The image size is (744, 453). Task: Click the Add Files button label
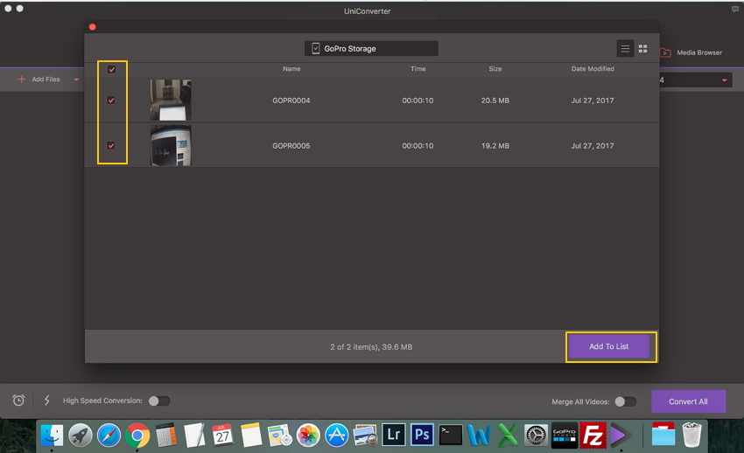46,79
